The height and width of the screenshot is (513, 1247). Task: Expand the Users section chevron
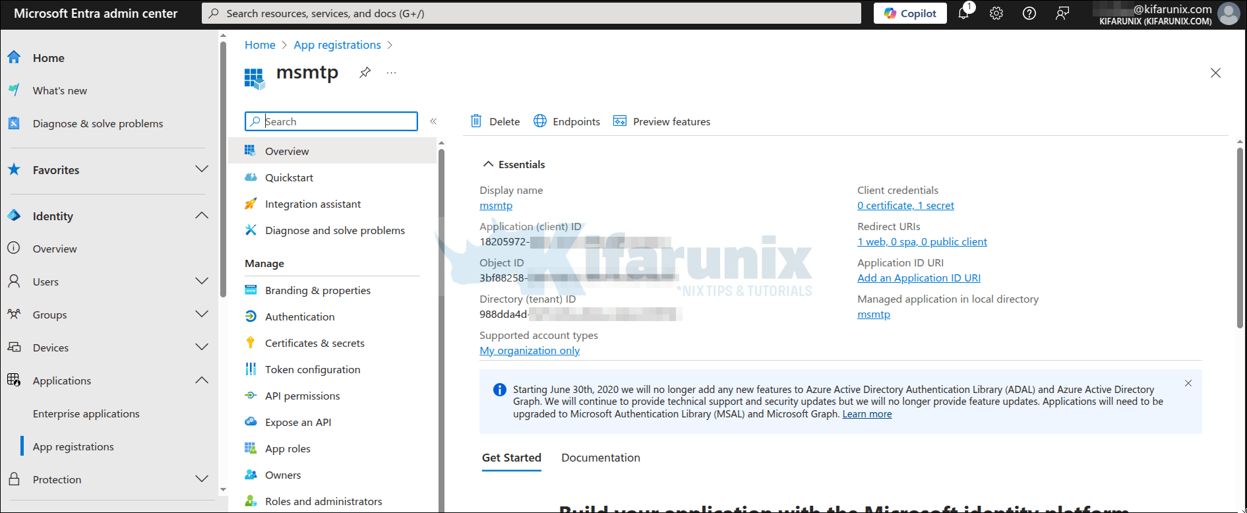tap(202, 282)
